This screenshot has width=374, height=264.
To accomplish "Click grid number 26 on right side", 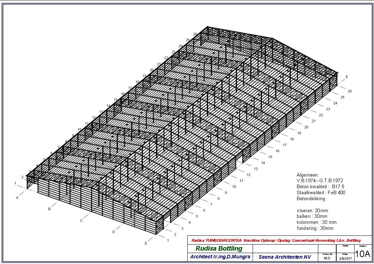I will (x=350, y=91).
